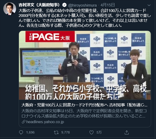The height and width of the screenshot is (139, 156).
Task: Open the press conference preview image
Action: pyautogui.click(x=85, y=65)
